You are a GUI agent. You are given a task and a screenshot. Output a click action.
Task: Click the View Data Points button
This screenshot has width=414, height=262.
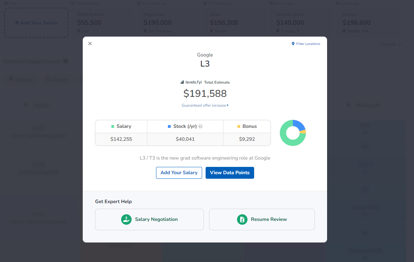230,173
